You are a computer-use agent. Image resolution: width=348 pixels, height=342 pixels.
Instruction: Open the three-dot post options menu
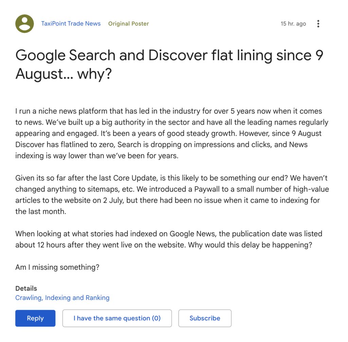pyautogui.click(x=318, y=23)
